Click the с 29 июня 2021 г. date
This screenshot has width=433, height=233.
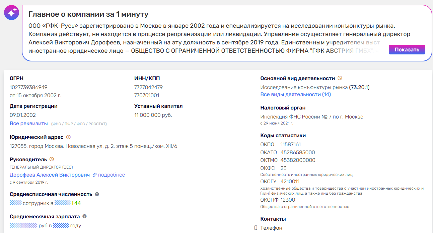pos(277,123)
